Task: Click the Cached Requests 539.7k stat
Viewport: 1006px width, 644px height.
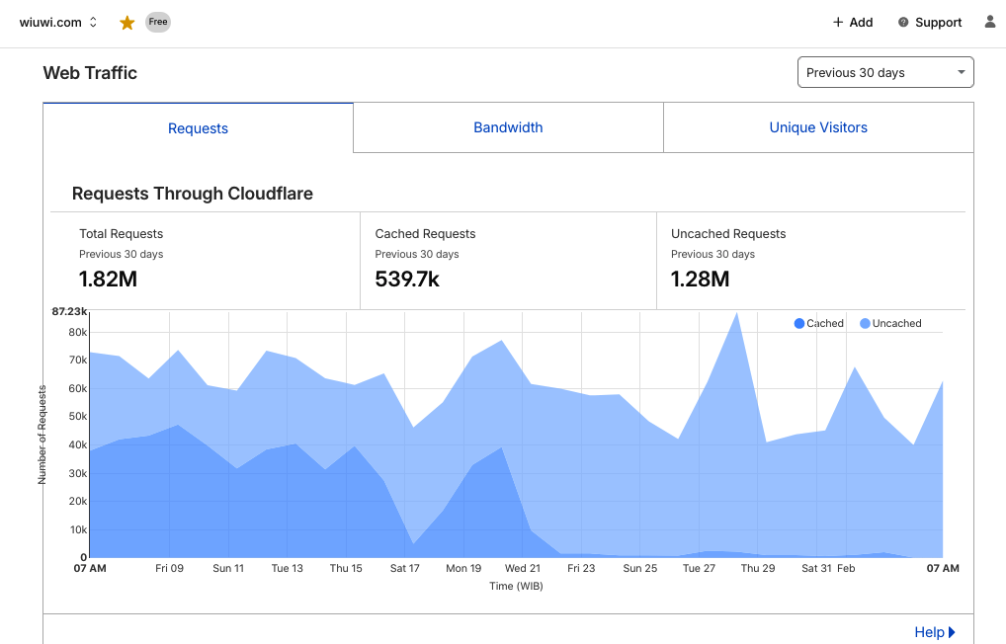Action: point(407,280)
